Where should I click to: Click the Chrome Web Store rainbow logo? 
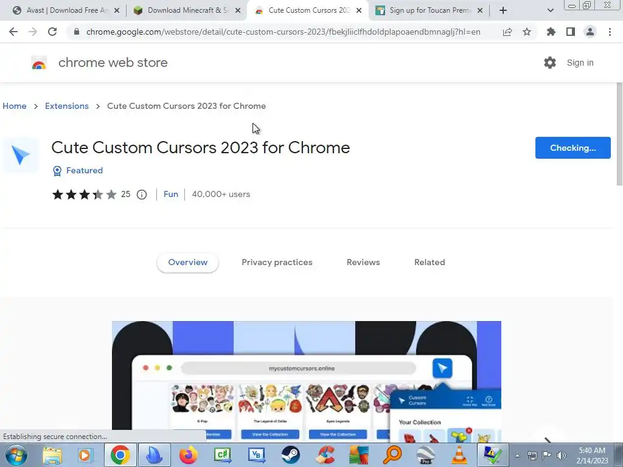[39, 63]
